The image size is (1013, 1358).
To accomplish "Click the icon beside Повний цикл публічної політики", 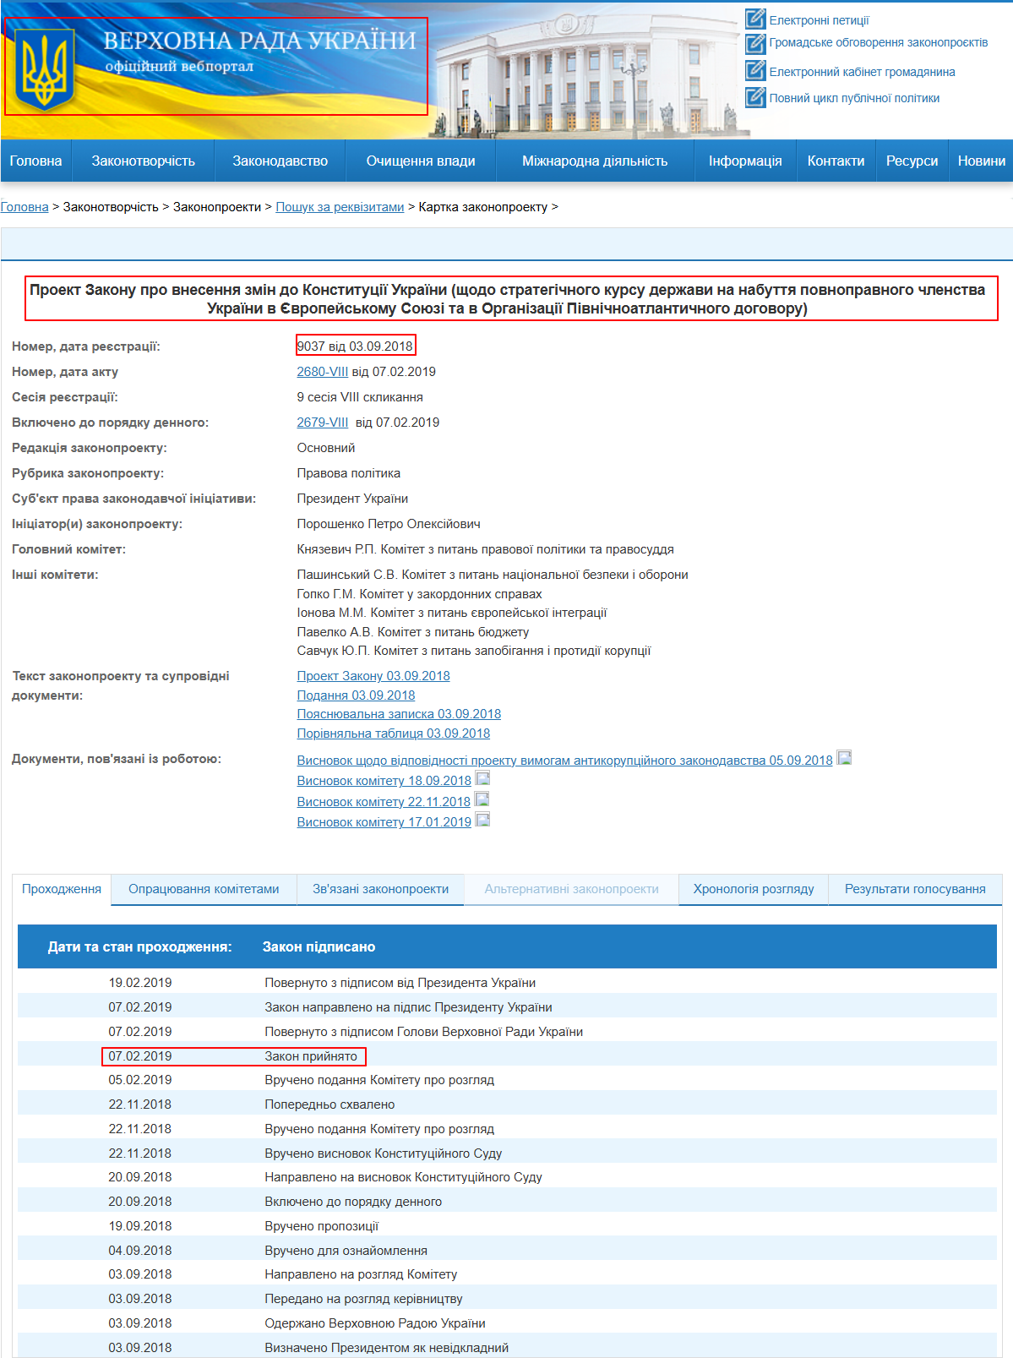I will pyautogui.click(x=755, y=97).
